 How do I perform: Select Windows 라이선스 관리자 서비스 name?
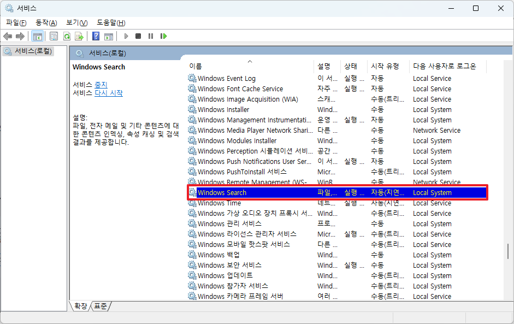pos(247,234)
